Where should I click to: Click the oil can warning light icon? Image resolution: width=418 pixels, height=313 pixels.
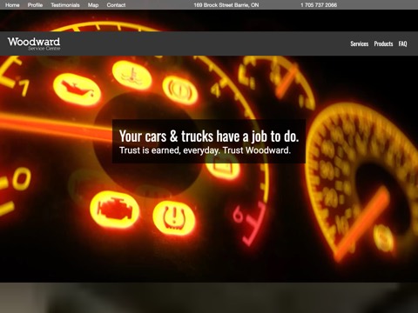tap(78, 89)
